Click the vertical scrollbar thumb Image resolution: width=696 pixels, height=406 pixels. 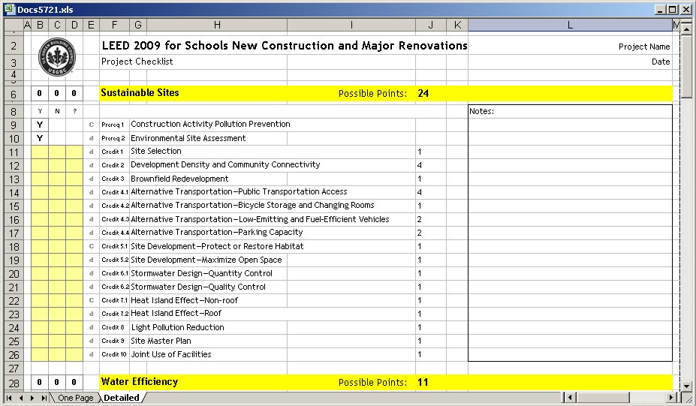pyautogui.click(x=686, y=67)
